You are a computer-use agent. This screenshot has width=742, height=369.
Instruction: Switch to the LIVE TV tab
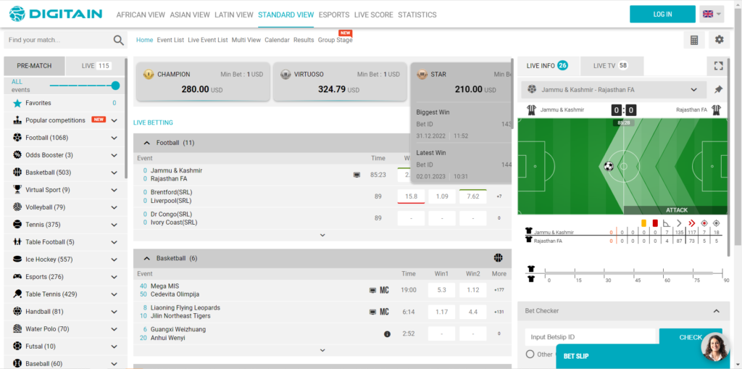tap(612, 66)
